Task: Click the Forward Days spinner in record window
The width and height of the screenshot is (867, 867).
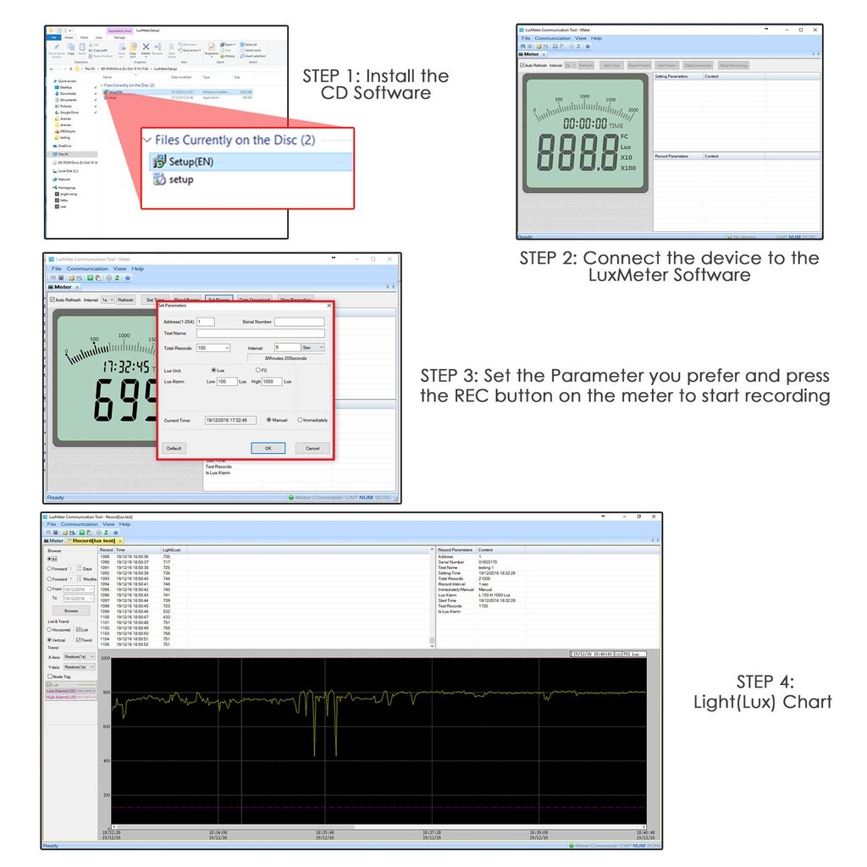Action: point(80,568)
